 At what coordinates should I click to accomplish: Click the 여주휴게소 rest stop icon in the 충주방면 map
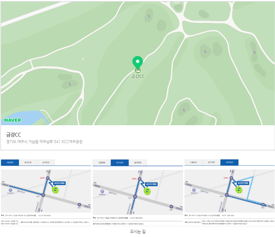pyautogui.click(x=102, y=191)
